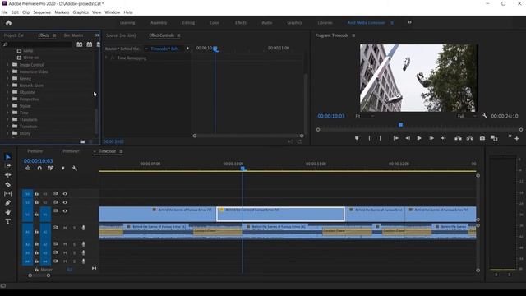Image resolution: width=526 pixels, height=296 pixels.
Task: Switch to Editing workspace tab
Action: point(188,22)
